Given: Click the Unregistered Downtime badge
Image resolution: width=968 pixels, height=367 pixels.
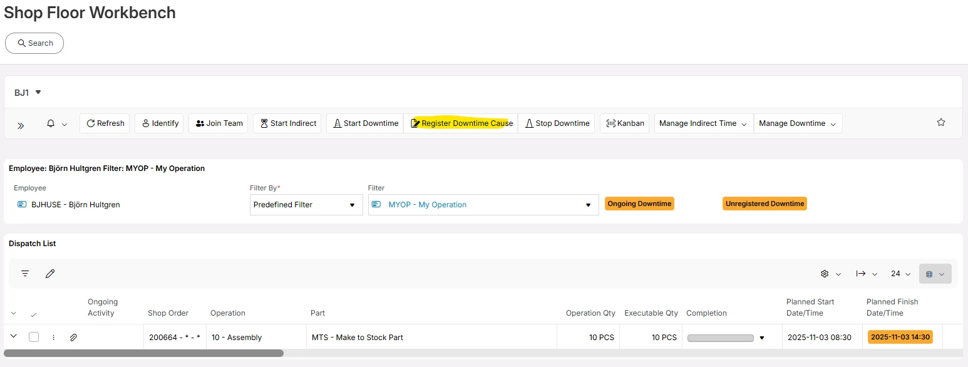Looking at the screenshot, I should 765,204.
